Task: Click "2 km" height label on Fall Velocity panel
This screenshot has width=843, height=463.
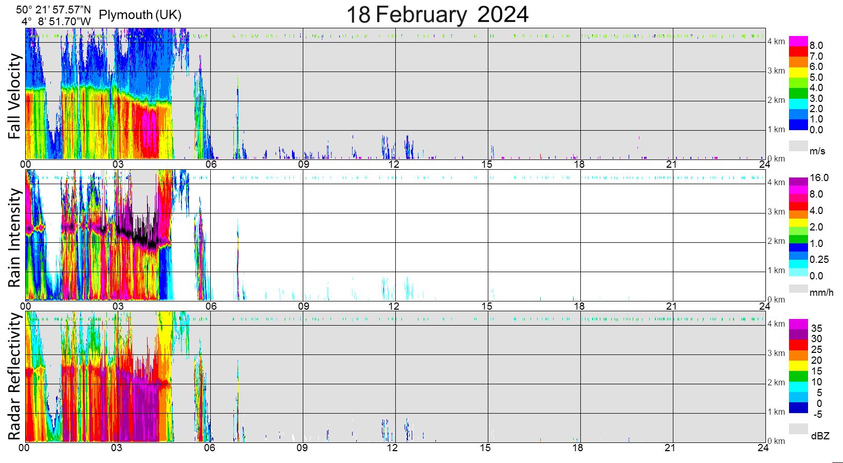Action: click(776, 100)
